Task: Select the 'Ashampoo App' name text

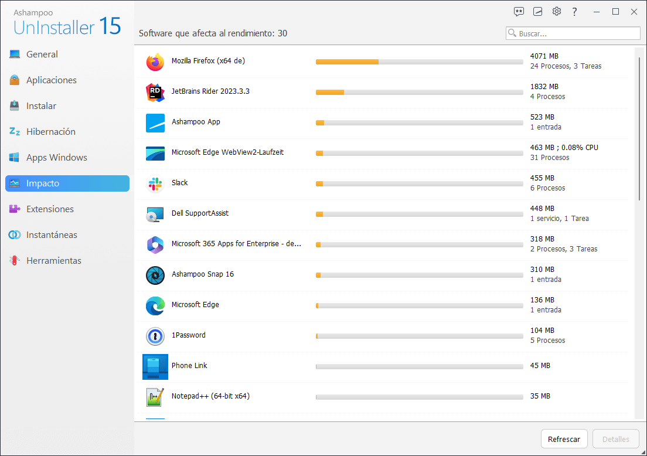Action: point(196,122)
